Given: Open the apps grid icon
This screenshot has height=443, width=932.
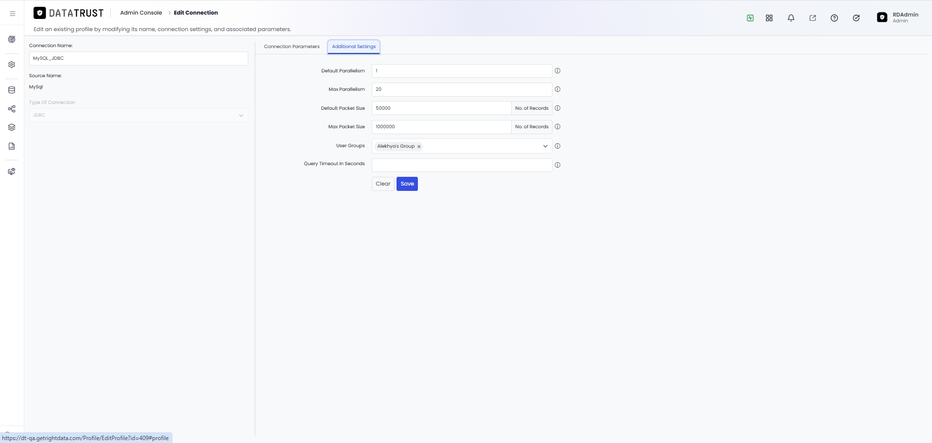Looking at the screenshot, I should click(x=769, y=18).
